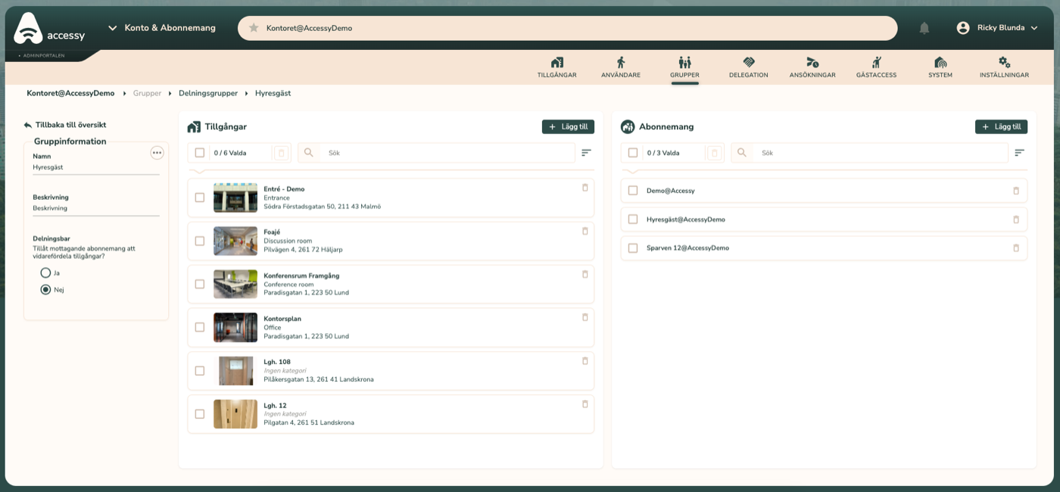The width and height of the screenshot is (1060, 492).
Task: Go to Kontoret@AccessyDemo breadcrumb
Action: tap(70, 93)
